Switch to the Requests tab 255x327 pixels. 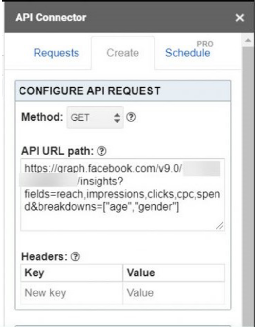(x=57, y=53)
